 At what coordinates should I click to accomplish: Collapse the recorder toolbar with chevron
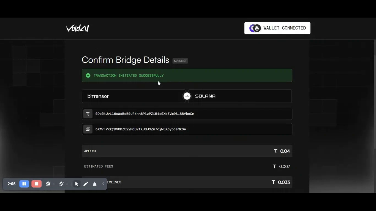103,184
